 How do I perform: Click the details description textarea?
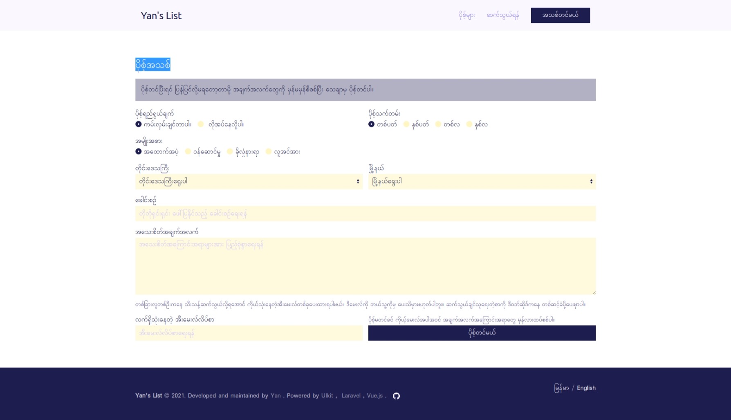(365, 266)
